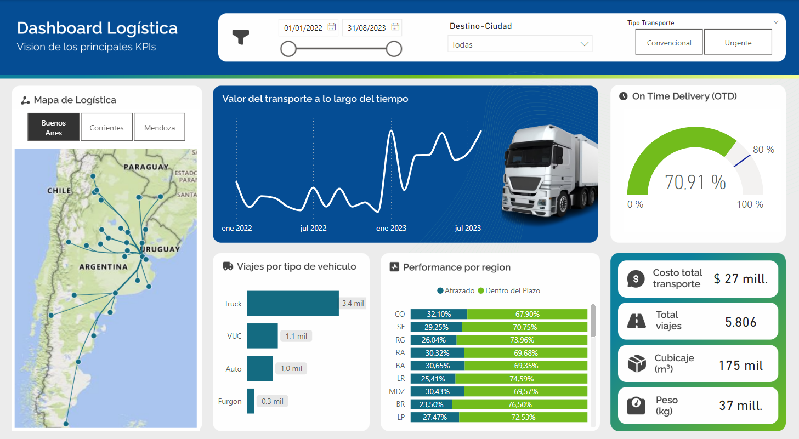799x439 pixels.
Task: Open the start date calendar picker
Action: pyautogui.click(x=332, y=27)
